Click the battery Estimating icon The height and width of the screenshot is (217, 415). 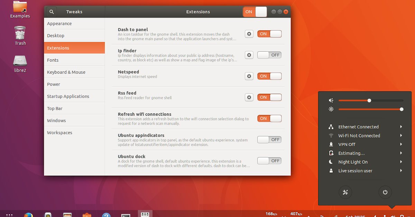point(331,153)
